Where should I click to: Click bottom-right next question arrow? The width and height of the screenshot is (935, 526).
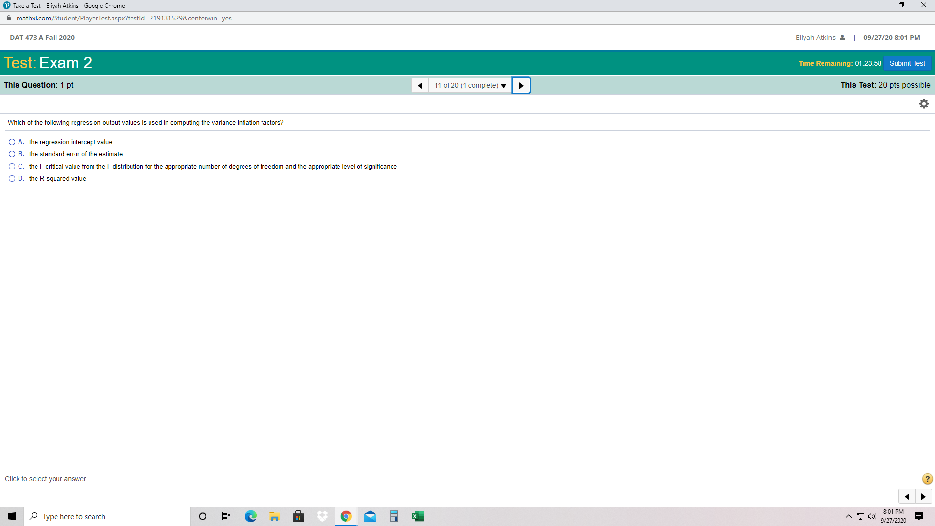point(923,496)
